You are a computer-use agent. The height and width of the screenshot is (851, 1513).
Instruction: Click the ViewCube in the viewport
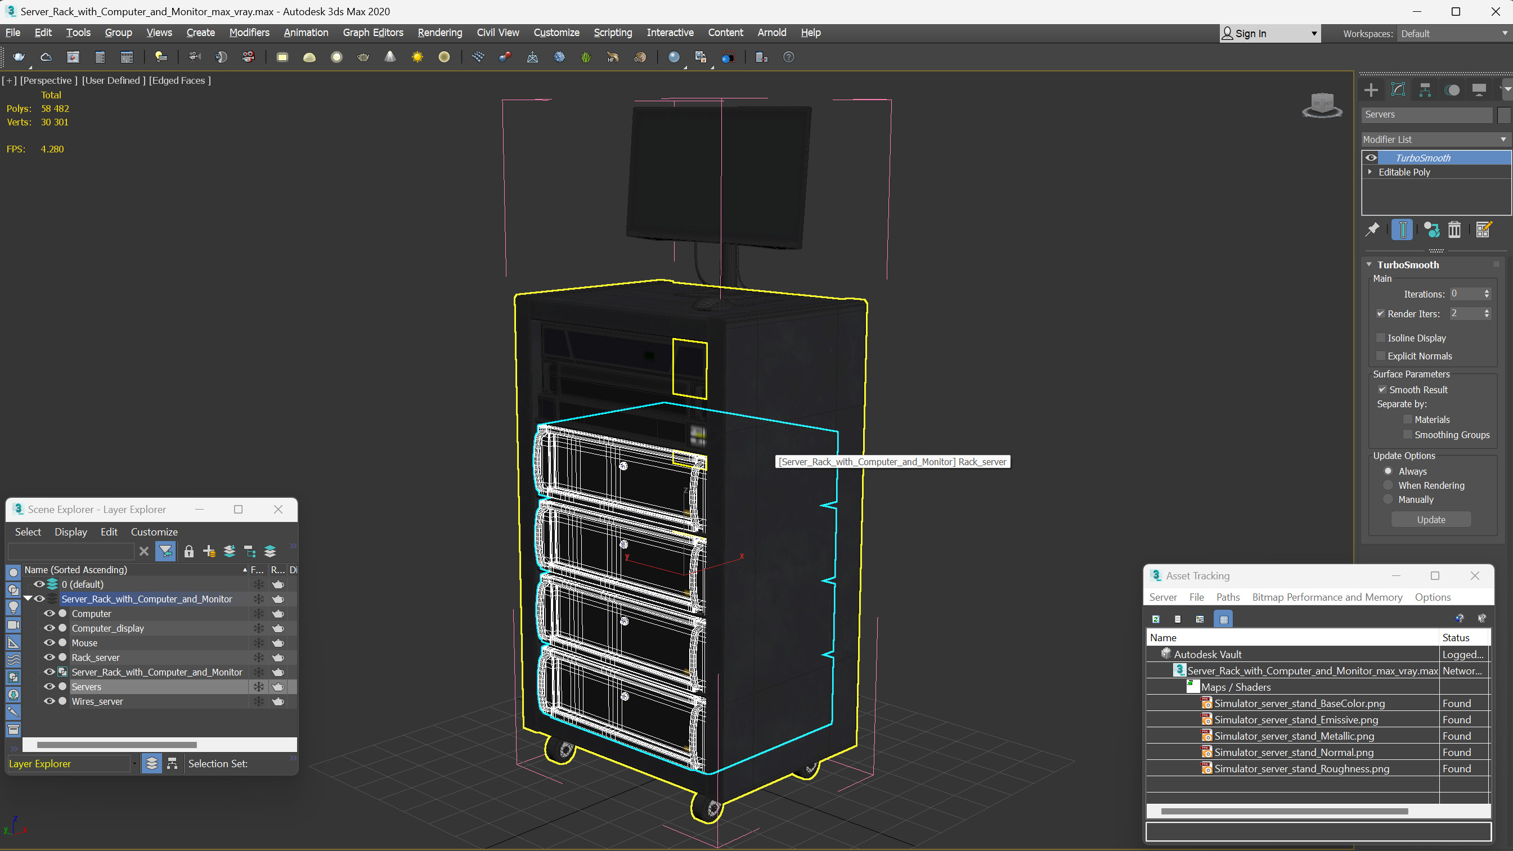[x=1322, y=105]
